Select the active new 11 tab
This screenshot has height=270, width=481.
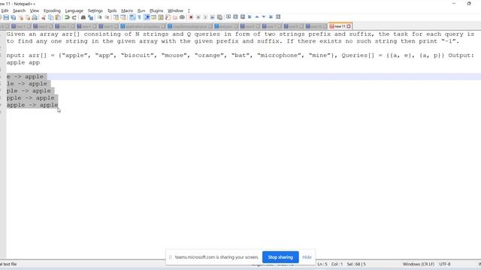click(x=340, y=27)
